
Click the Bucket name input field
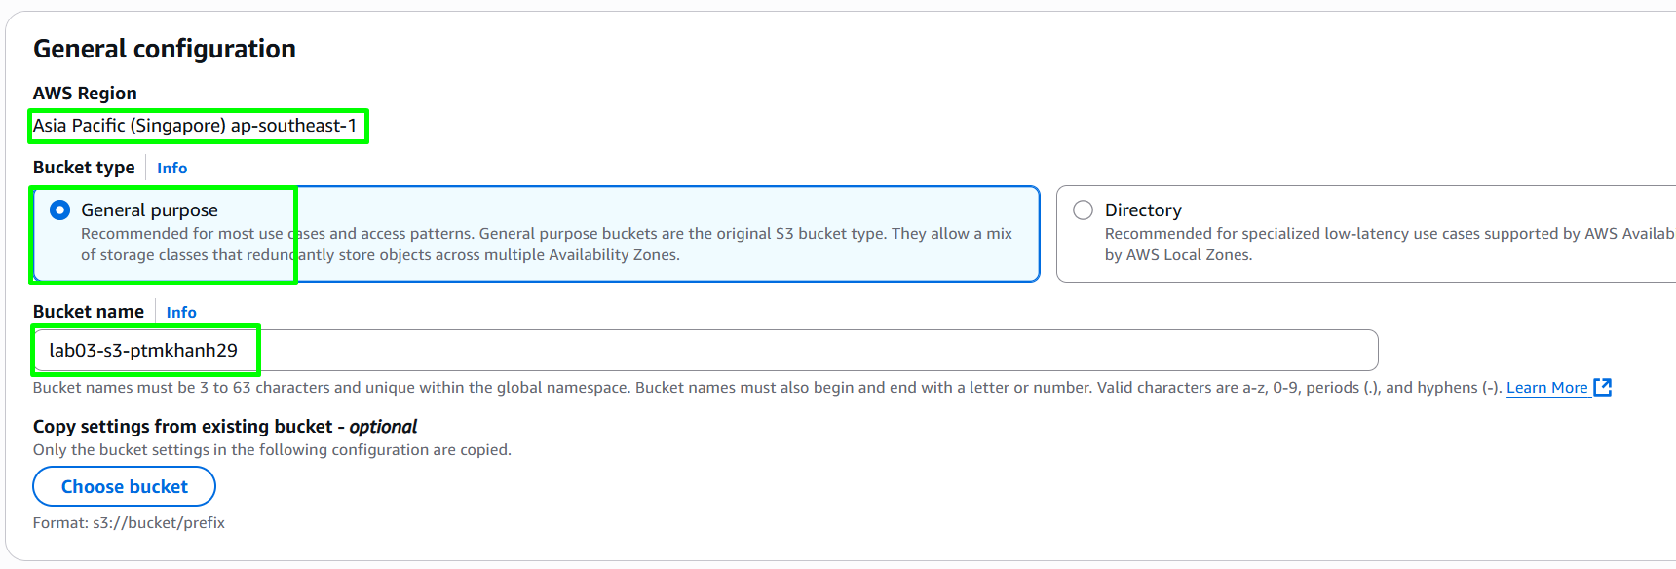coord(705,351)
